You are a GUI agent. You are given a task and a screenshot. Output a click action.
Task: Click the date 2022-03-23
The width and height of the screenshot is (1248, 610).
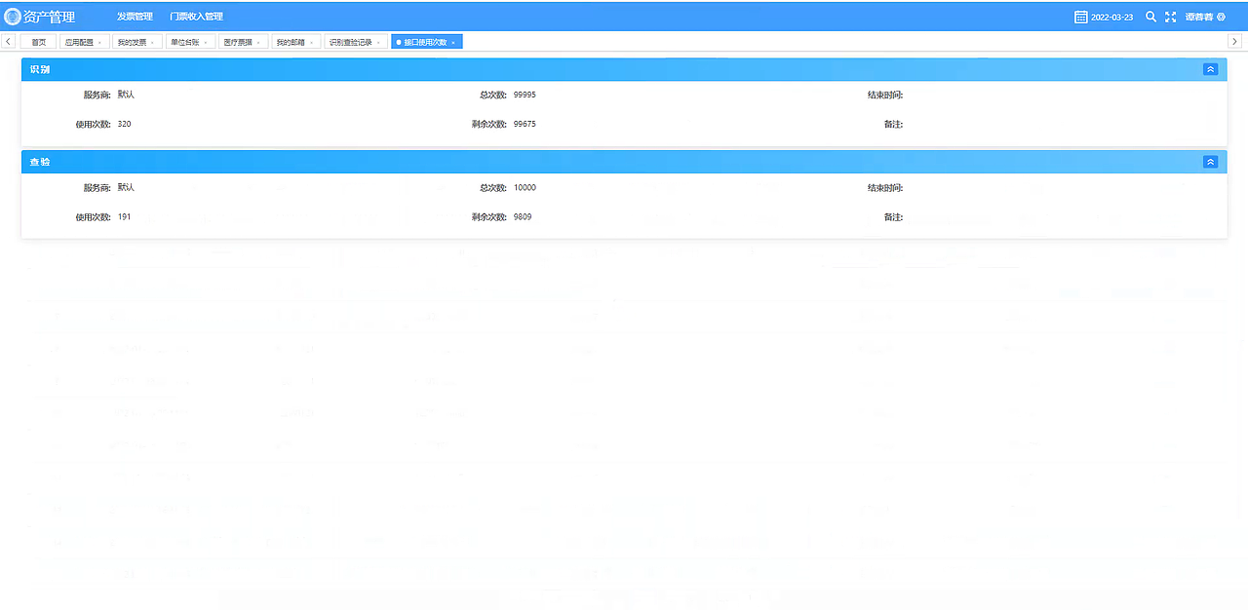(1111, 18)
